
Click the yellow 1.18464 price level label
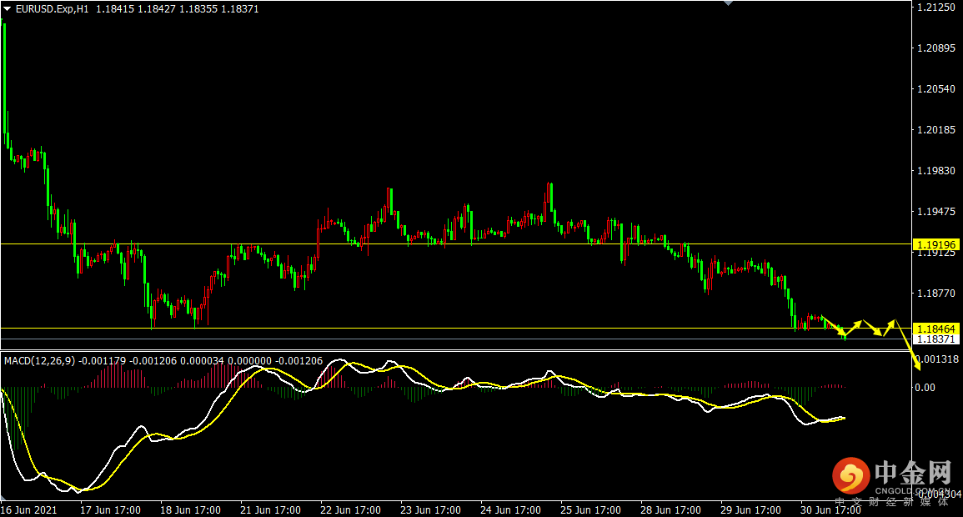point(936,329)
